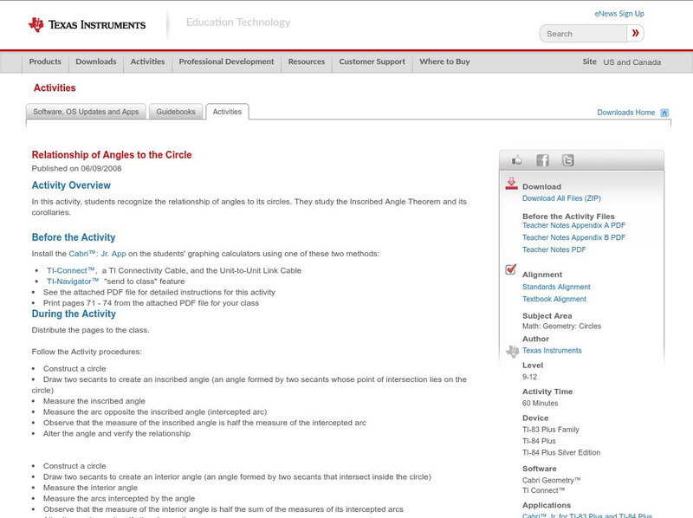
Task: Click the TI-83 Plus Family device text
Action: [x=551, y=430]
